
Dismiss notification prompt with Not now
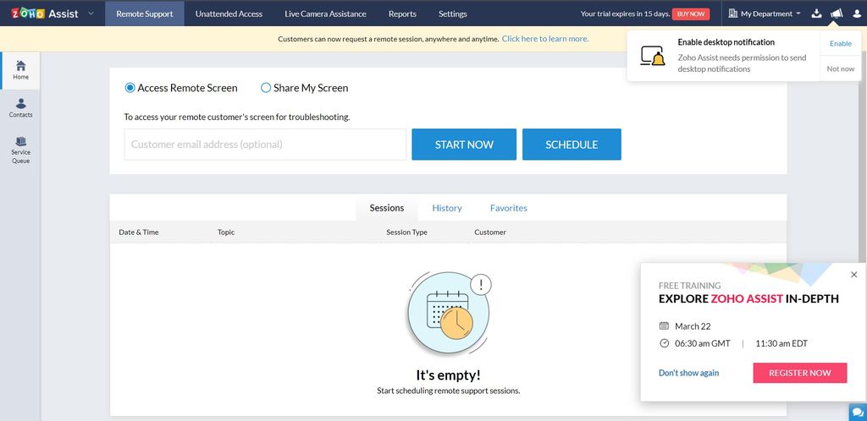[x=841, y=68]
